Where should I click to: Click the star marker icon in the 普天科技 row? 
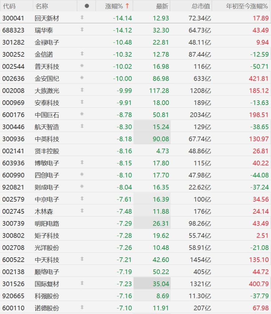click(x=82, y=65)
